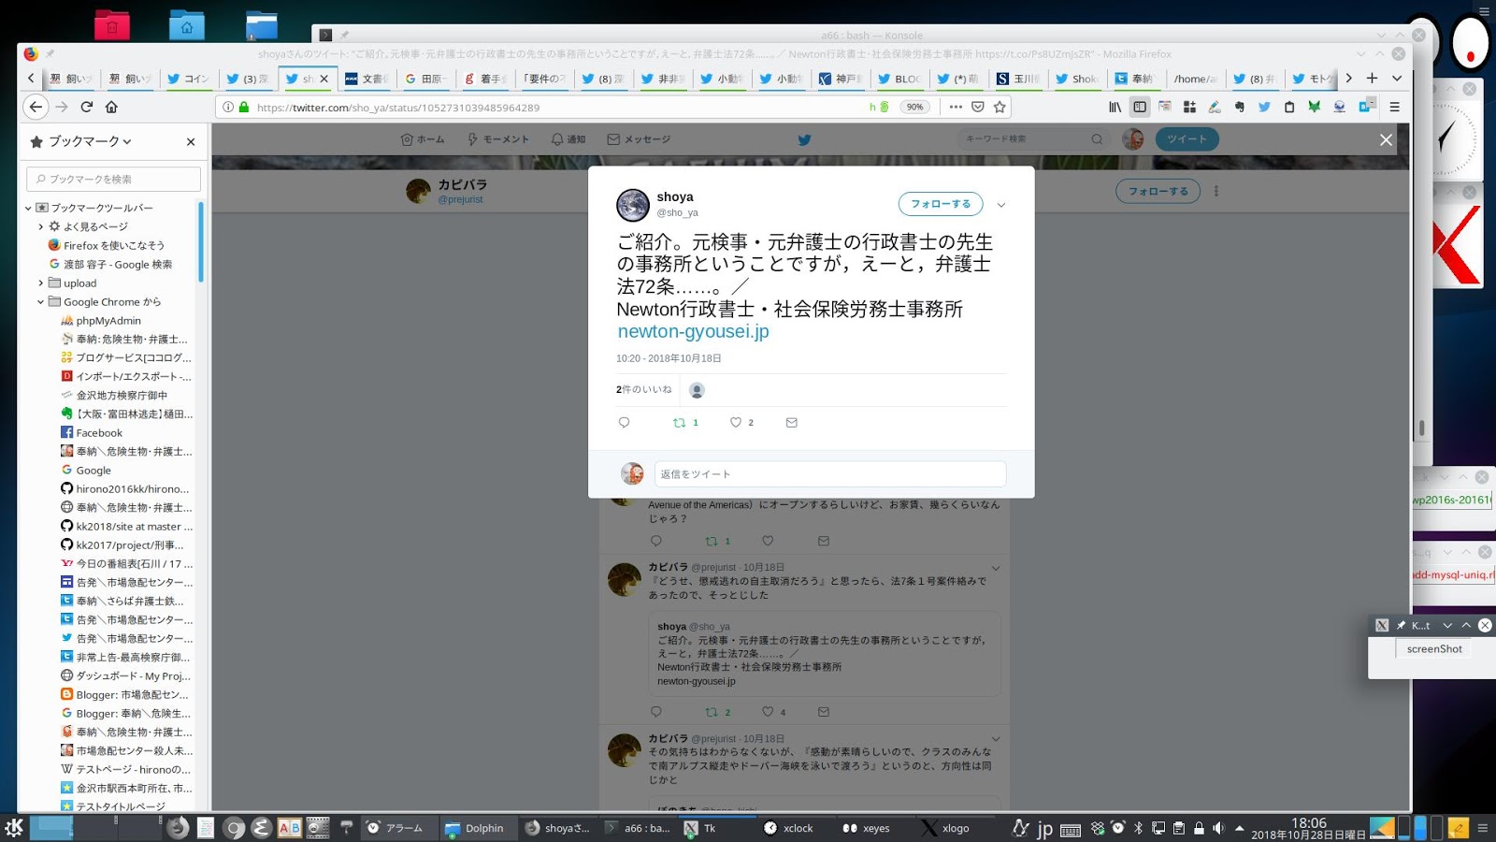Go to the Firefox home page icon

[111, 107]
